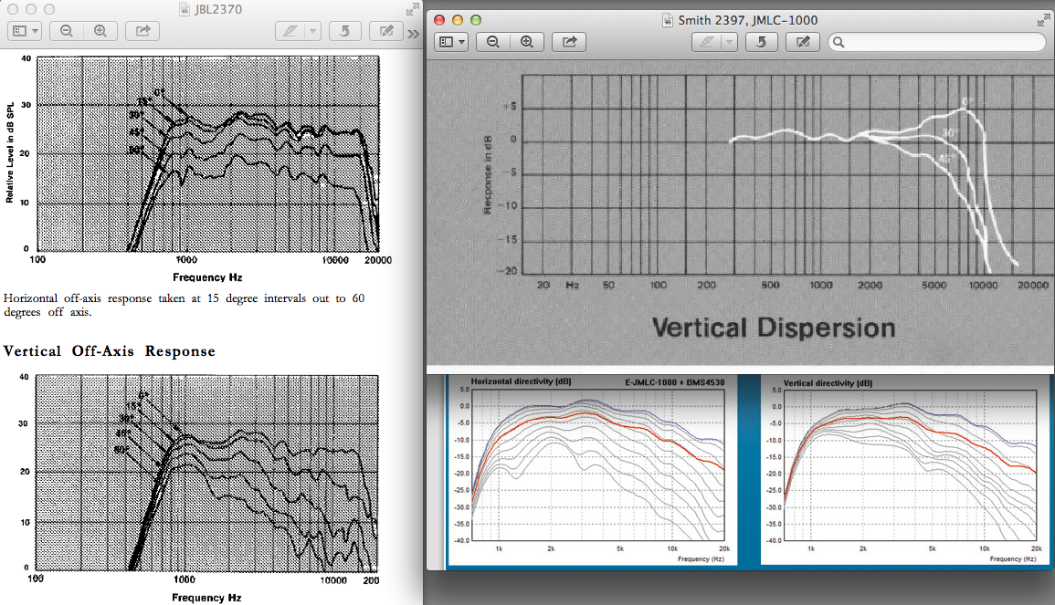The height and width of the screenshot is (605, 1055).
Task: Click the 'JBL2370' window title text
Action: (218, 9)
